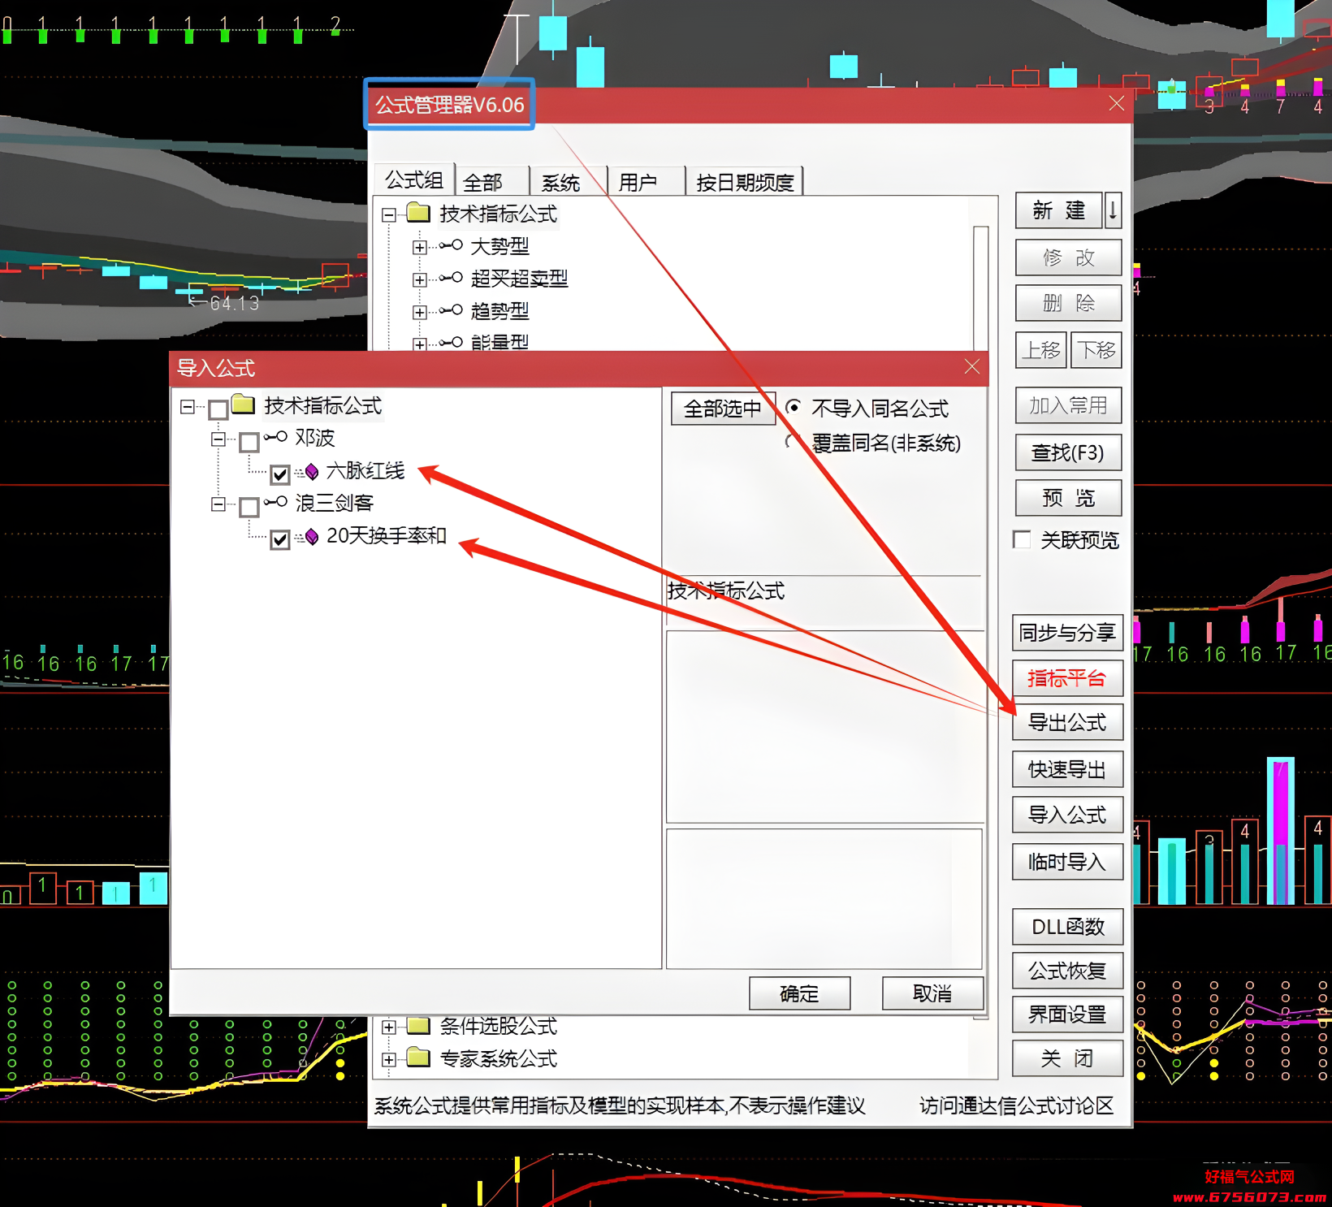The width and height of the screenshot is (1332, 1207).
Task: Click the group node icon beside 邓波
Action: click(275, 437)
